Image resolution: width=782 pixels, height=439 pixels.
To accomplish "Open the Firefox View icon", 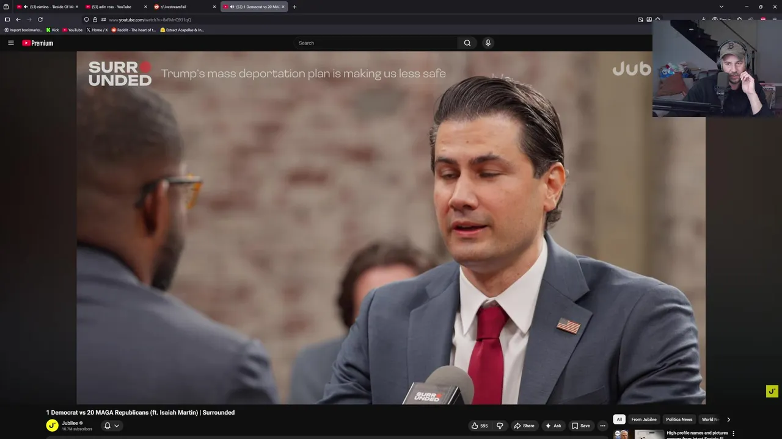I will [x=6, y=7].
